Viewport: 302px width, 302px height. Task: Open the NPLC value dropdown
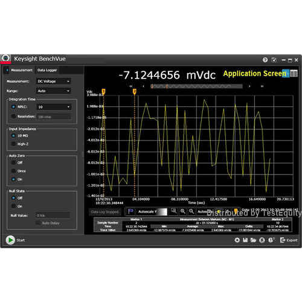[x=54, y=107]
